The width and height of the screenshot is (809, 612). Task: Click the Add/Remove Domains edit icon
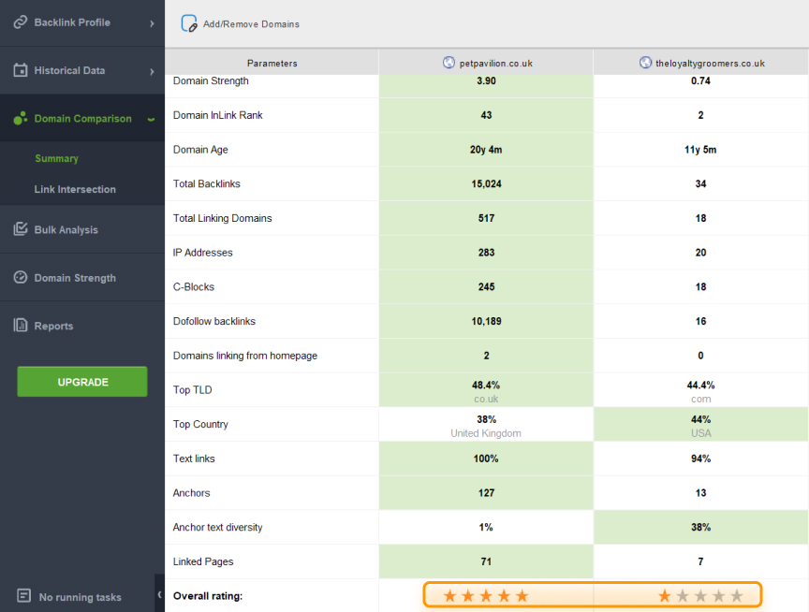point(189,23)
